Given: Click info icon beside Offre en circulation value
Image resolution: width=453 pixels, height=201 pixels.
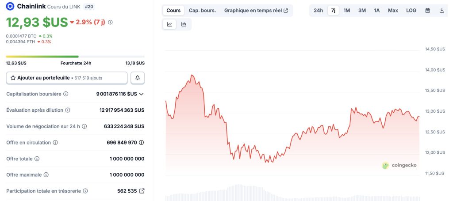Looking at the screenshot, I should pyautogui.click(x=142, y=142).
